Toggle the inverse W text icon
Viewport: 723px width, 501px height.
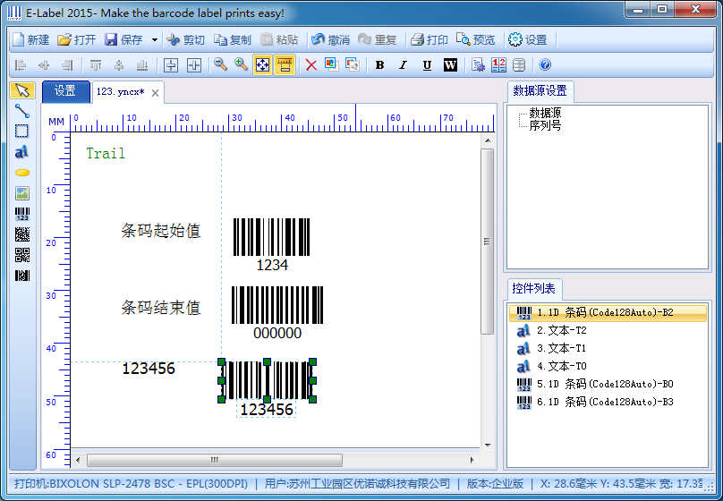pyautogui.click(x=450, y=65)
